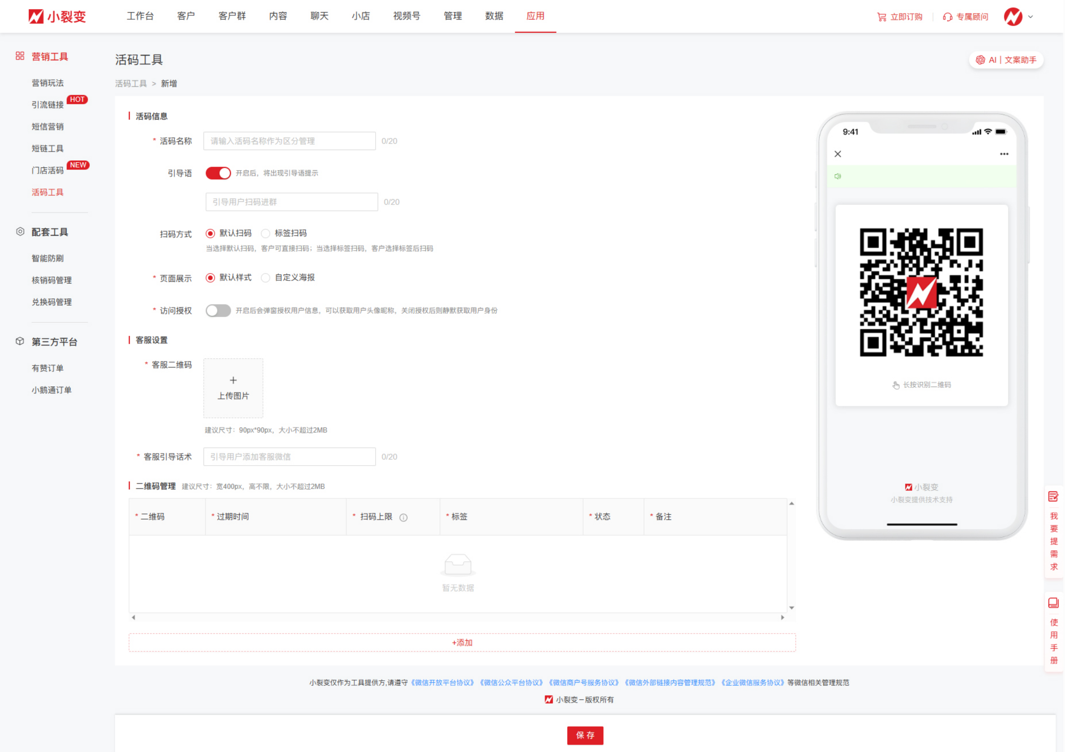Go to 核销码管理 in sidebar
Screen dimensions: 1065x752
tap(51, 280)
